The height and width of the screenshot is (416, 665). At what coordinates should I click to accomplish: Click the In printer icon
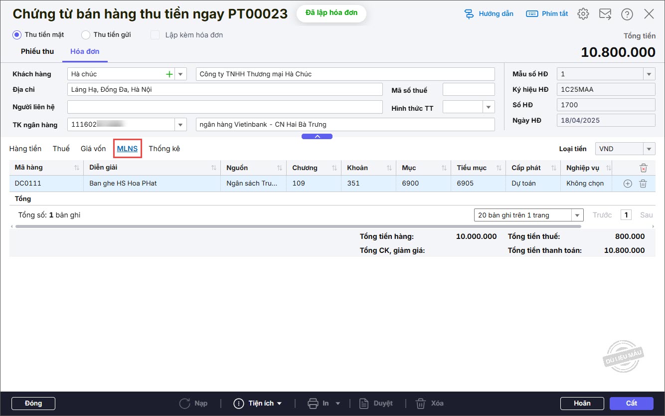(x=313, y=403)
